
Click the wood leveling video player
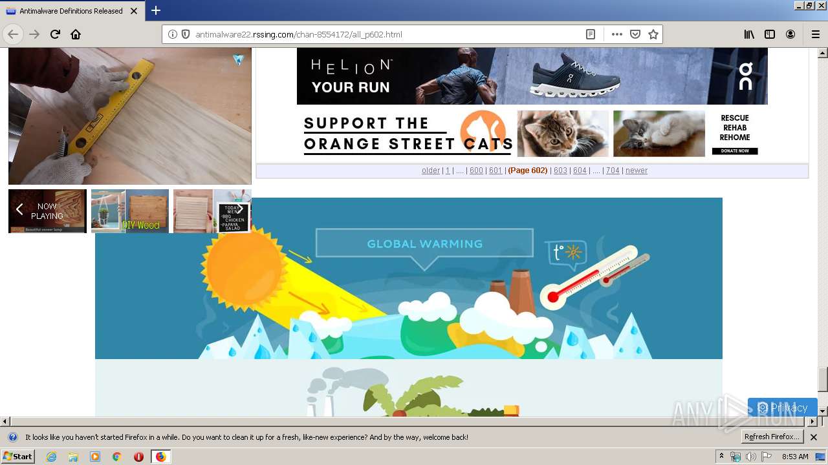(x=129, y=116)
